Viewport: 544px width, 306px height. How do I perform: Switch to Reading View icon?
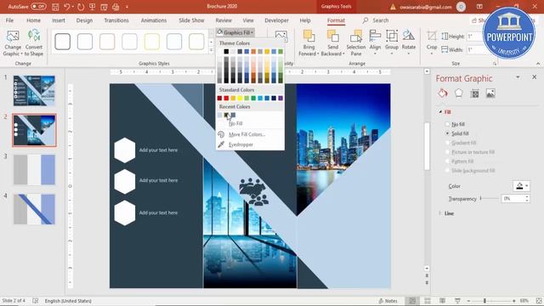442,301
